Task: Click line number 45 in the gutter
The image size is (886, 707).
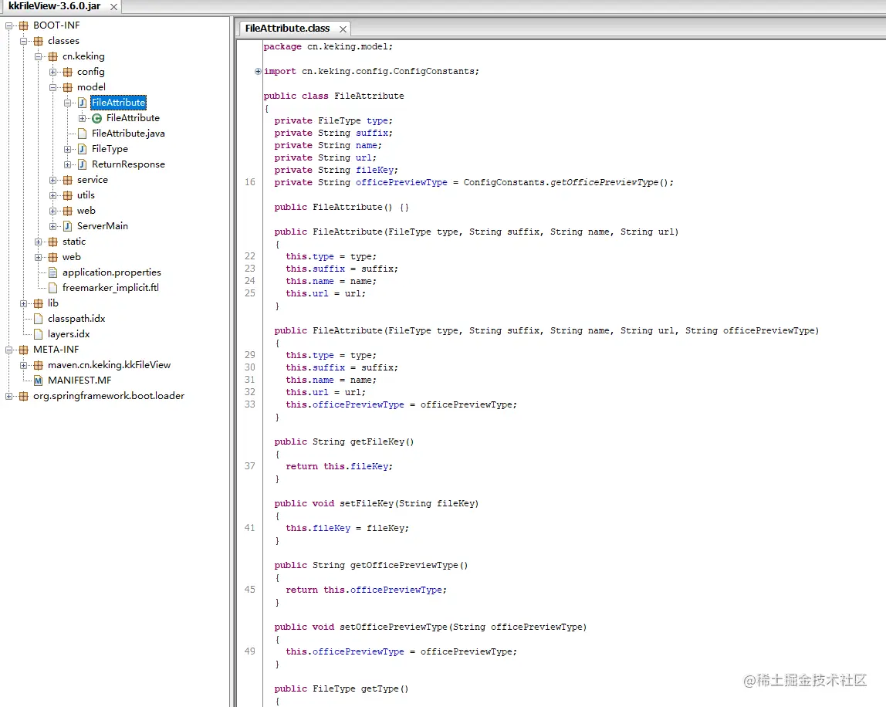Action: click(250, 590)
